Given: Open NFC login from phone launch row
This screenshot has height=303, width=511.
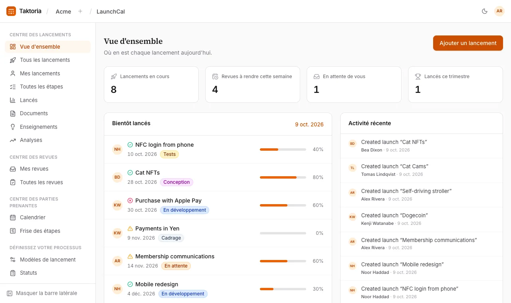Looking at the screenshot, I should [x=218, y=150].
